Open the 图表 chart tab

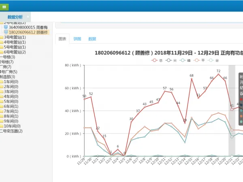62,39
